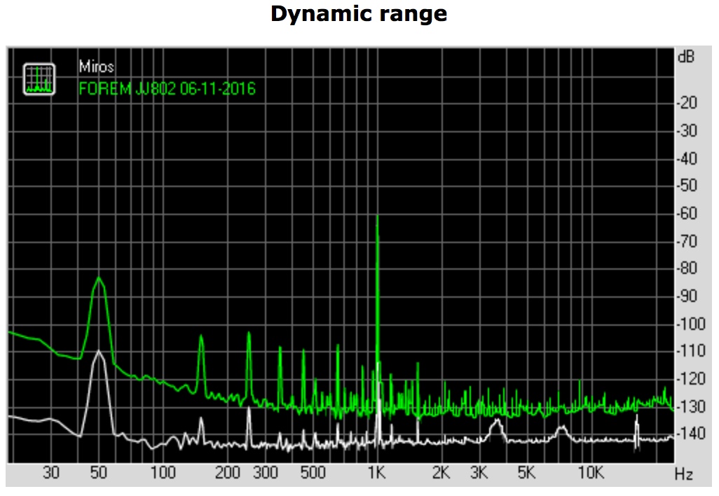Click the Dynamic range chart title

click(x=359, y=14)
